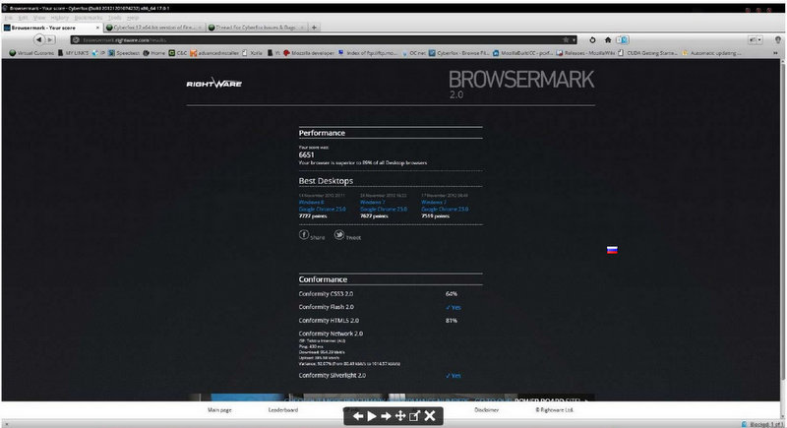The image size is (787, 428).
Task: Open the Edit menu
Action: pos(23,18)
